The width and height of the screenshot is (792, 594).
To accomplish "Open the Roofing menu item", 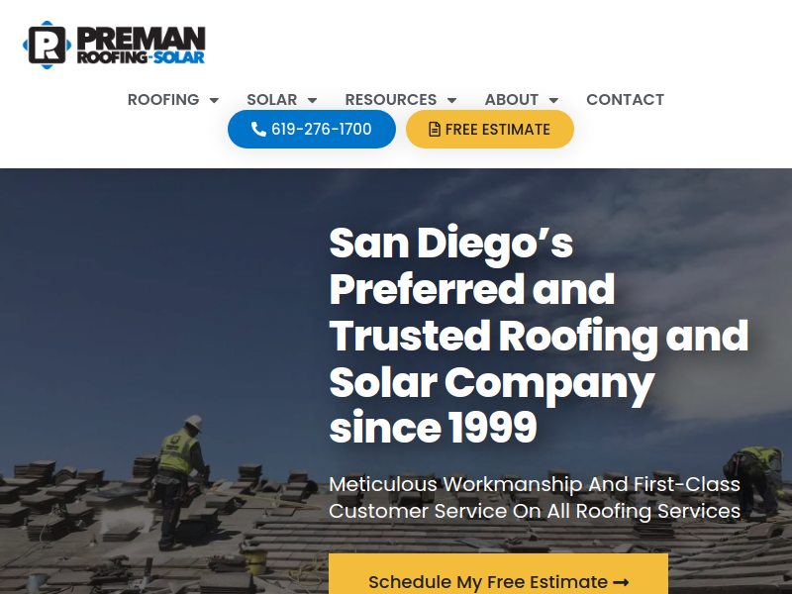I will tap(163, 100).
